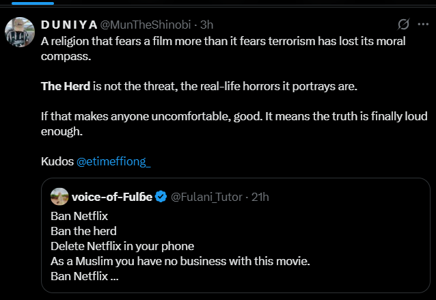The width and height of the screenshot is (436, 300).
Task: Click the voice-of-Fulɓe display name
Action: pos(111,197)
